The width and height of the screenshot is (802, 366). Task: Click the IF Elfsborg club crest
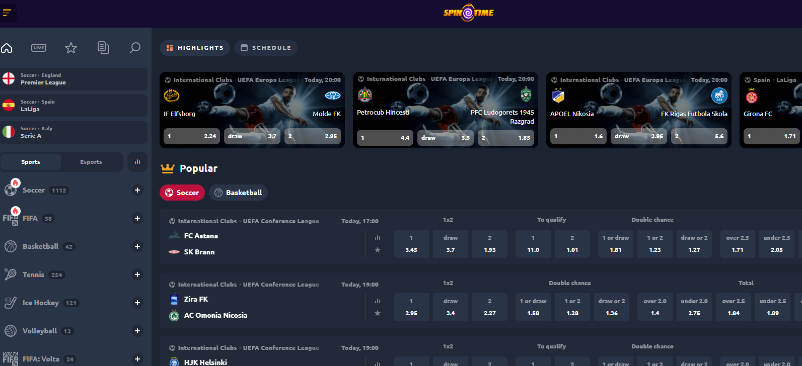point(172,95)
